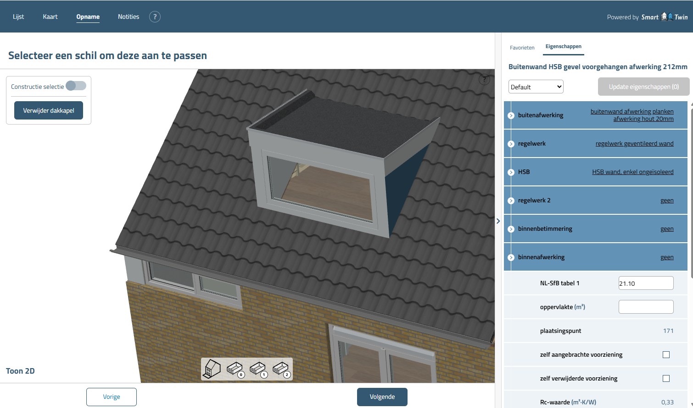Open help icon in top navigation

pos(155,17)
